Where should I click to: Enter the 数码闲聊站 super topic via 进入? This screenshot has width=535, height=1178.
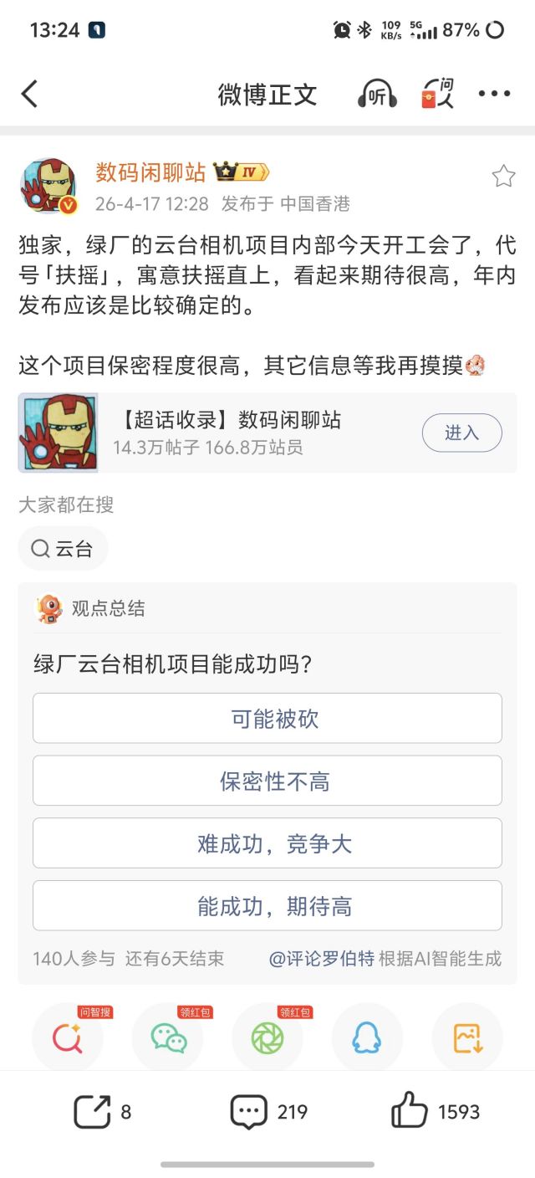[x=461, y=433]
